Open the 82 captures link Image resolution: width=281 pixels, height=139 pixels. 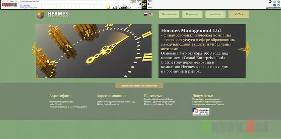pyautogui.click(x=25, y=6)
